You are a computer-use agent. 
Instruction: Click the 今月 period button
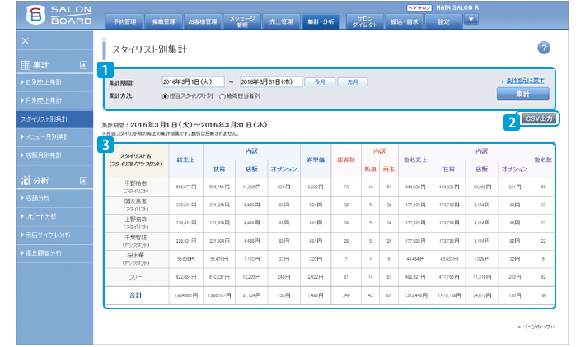[321, 82]
